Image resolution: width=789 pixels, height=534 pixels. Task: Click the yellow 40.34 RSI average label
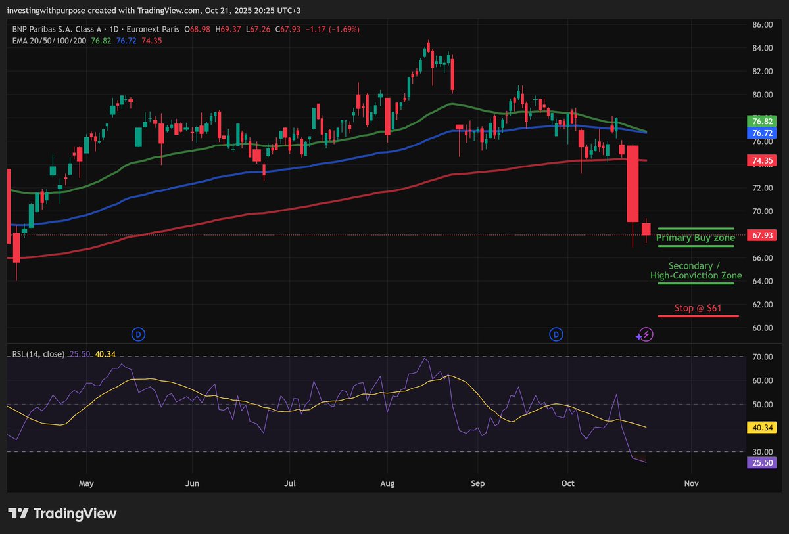tap(761, 428)
